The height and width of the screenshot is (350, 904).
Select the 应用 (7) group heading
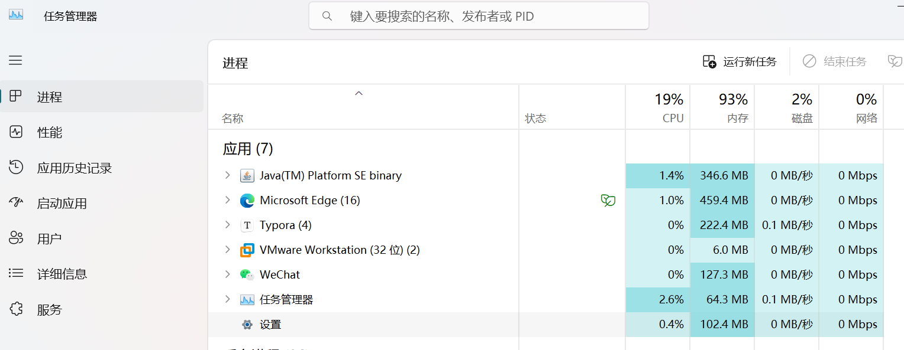[x=248, y=149]
